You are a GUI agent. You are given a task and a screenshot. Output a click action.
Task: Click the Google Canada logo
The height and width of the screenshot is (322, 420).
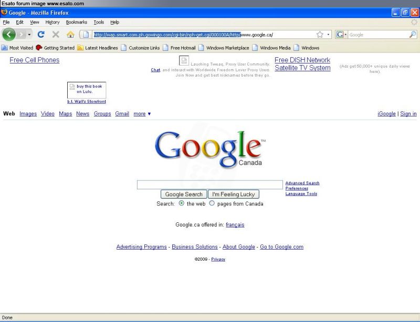[x=210, y=149]
